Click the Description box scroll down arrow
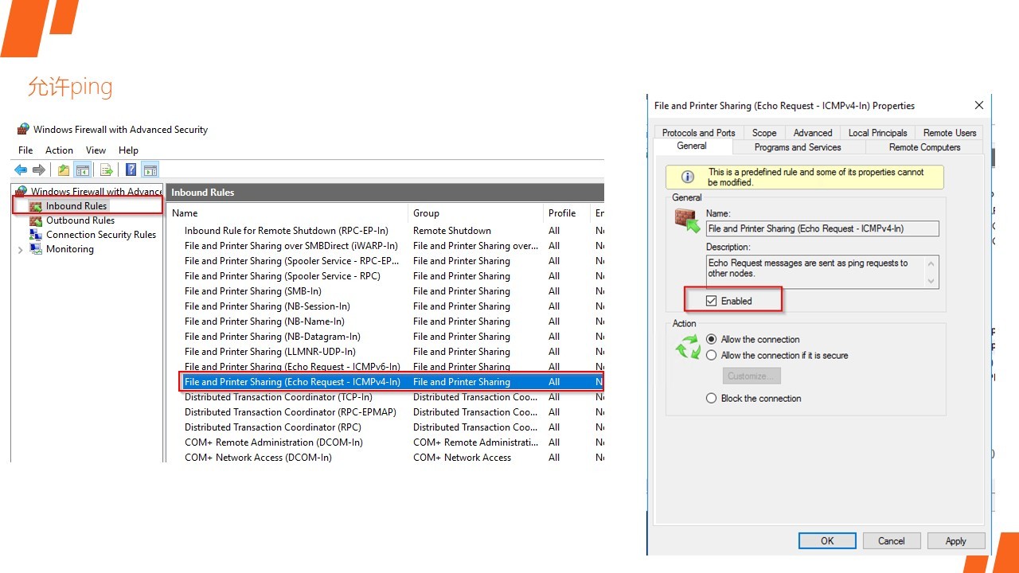This screenshot has height=573, width=1019. point(931,281)
